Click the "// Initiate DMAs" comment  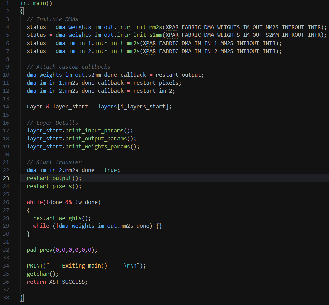(52, 19)
